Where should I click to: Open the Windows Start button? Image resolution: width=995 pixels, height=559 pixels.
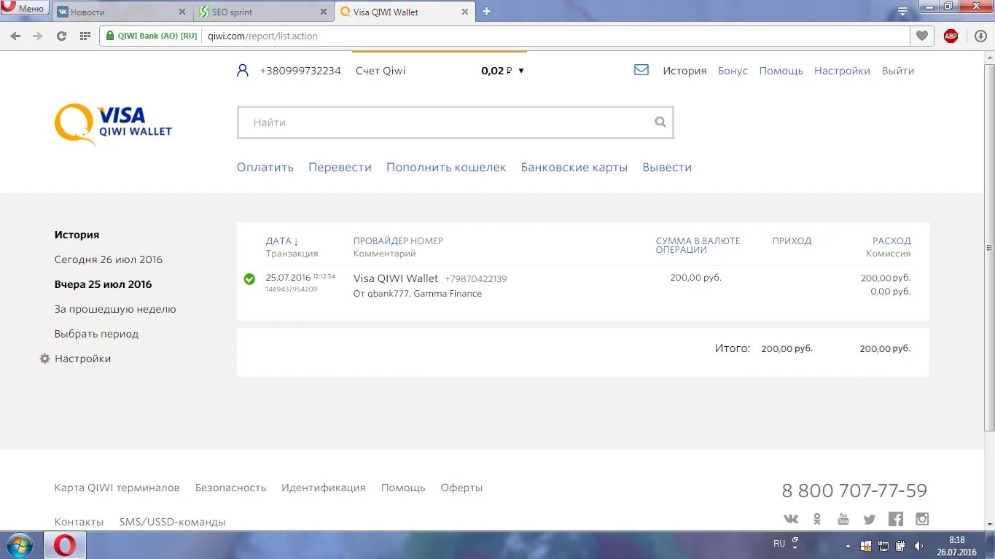[x=19, y=545]
